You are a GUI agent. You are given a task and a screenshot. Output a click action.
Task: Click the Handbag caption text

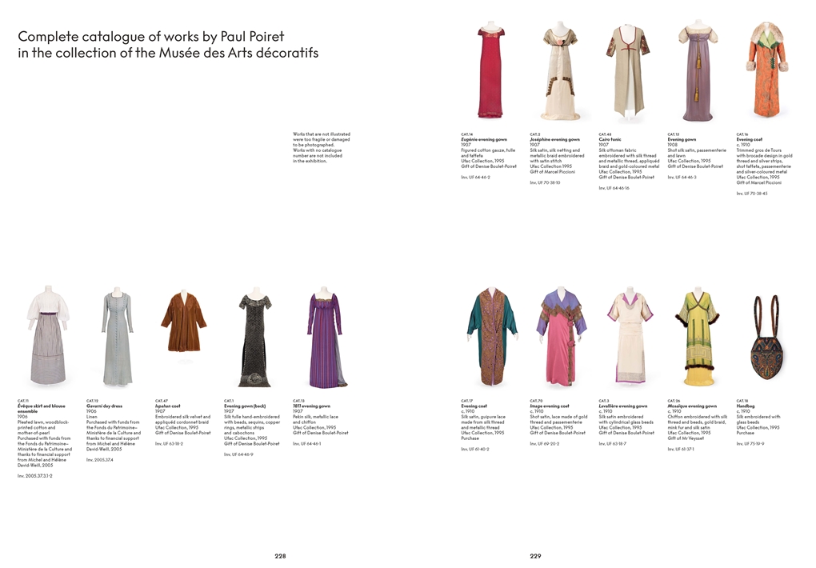(x=758, y=424)
